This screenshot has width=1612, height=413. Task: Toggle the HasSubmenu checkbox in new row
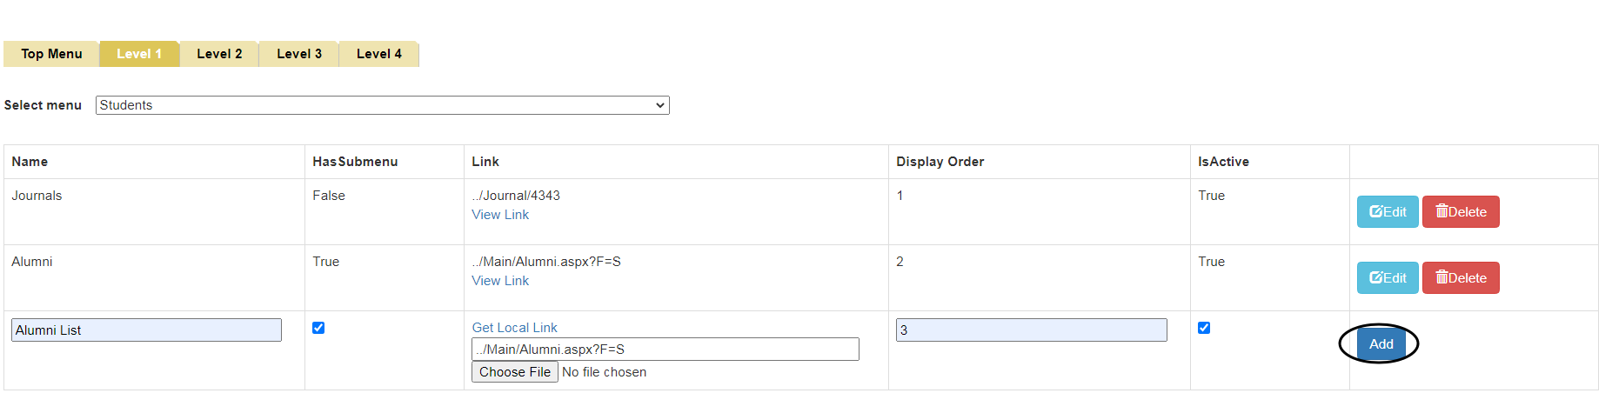[318, 328]
